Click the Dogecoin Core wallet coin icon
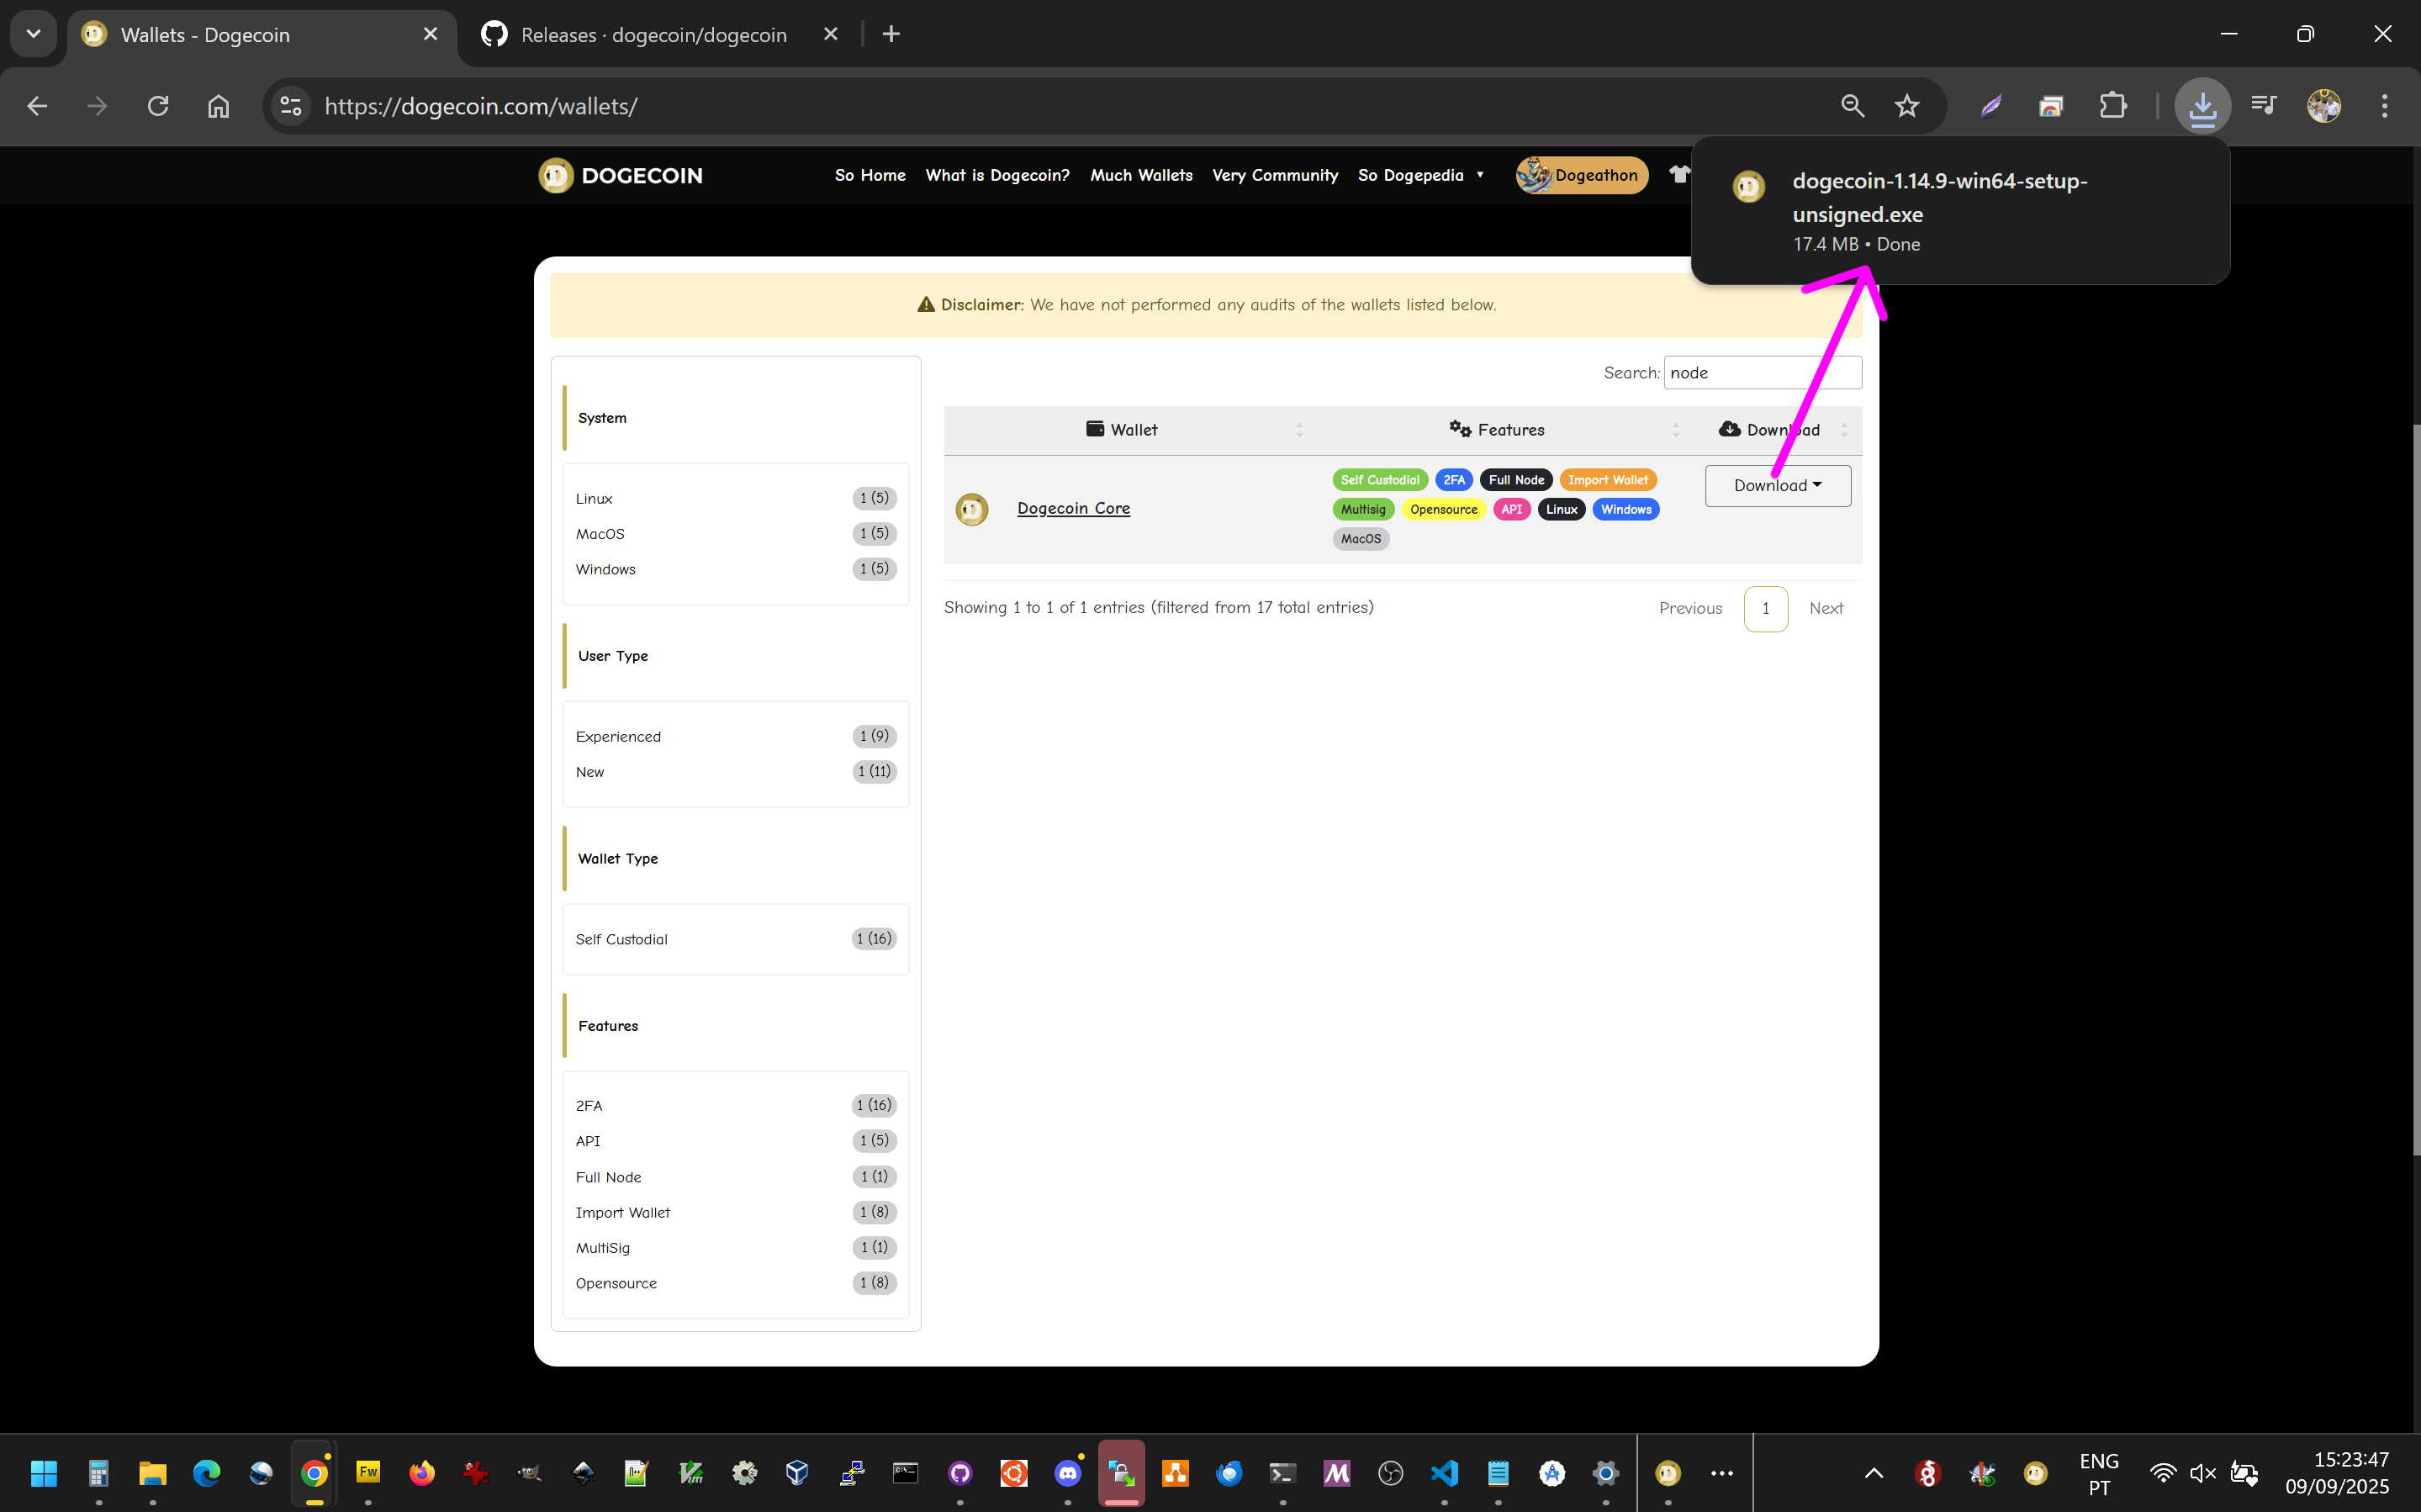The image size is (2421, 1512). tap(971, 509)
